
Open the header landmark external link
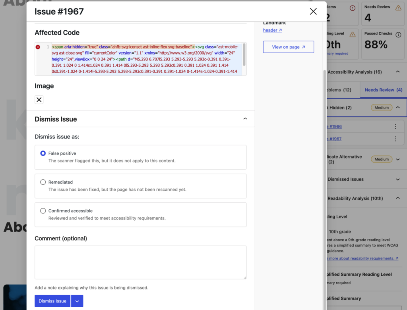click(x=272, y=30)
